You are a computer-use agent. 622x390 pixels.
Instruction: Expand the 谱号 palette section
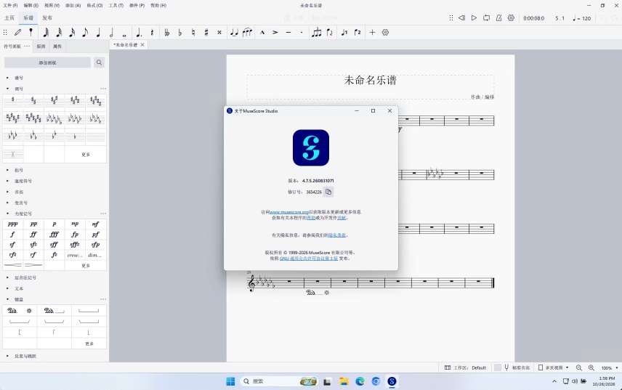tap(7, 78)
